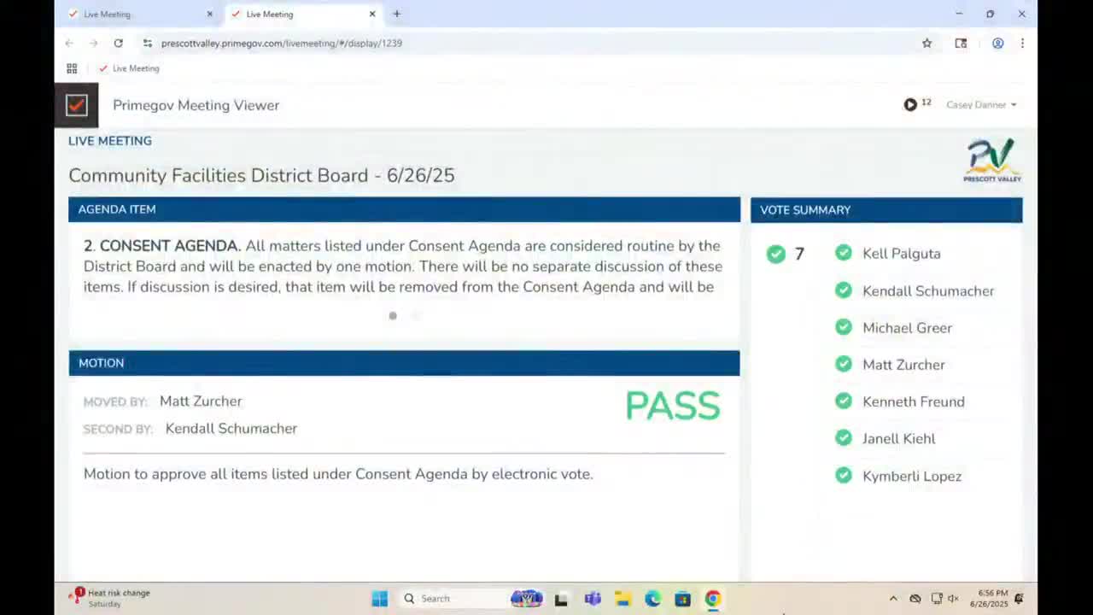Open the Windows Start menu

(380, 599)
